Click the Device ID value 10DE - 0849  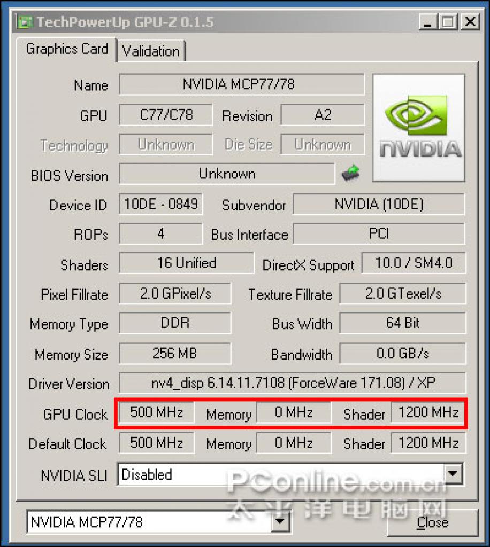(160, 204)
